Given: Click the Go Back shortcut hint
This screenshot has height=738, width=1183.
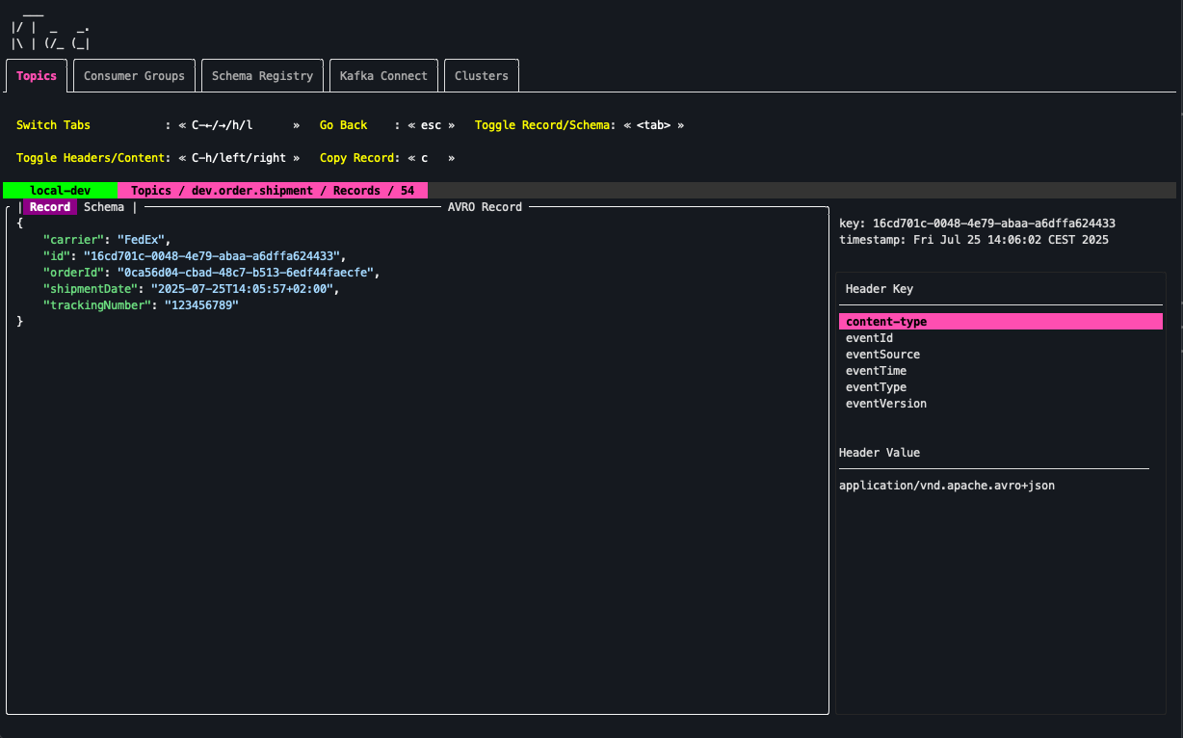Looking at the screenshot, I should tap(343, 124).
